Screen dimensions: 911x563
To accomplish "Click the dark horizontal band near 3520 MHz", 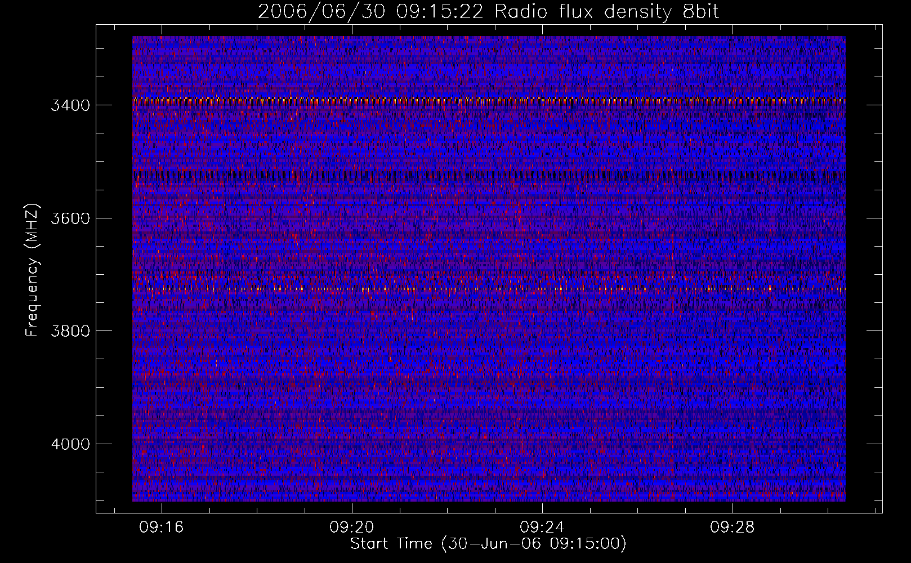I will (x=489, y=175).
